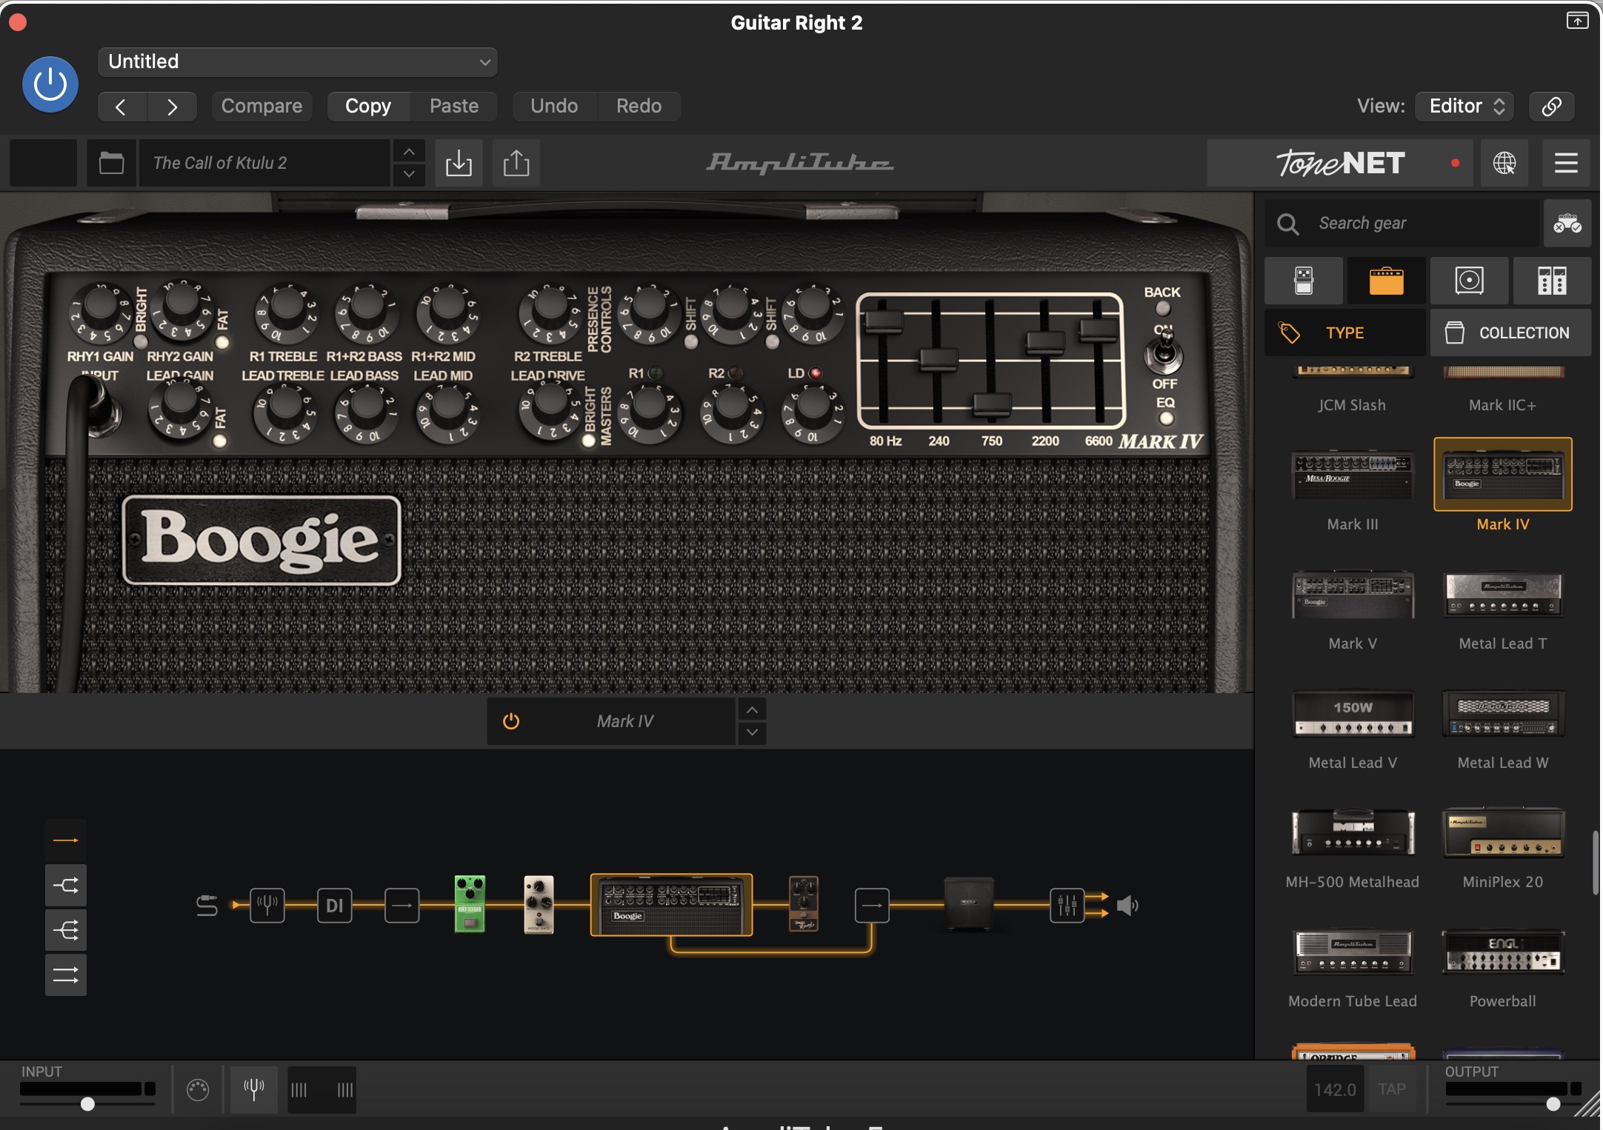Click the export share icon
The width and height of the screenshot is (1603, 1130).
pyautogui.click(x=516, y=163)
